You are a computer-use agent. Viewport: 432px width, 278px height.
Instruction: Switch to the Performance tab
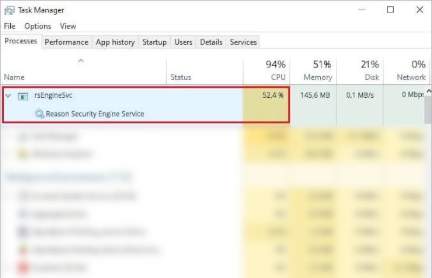[x=66, y=42]
